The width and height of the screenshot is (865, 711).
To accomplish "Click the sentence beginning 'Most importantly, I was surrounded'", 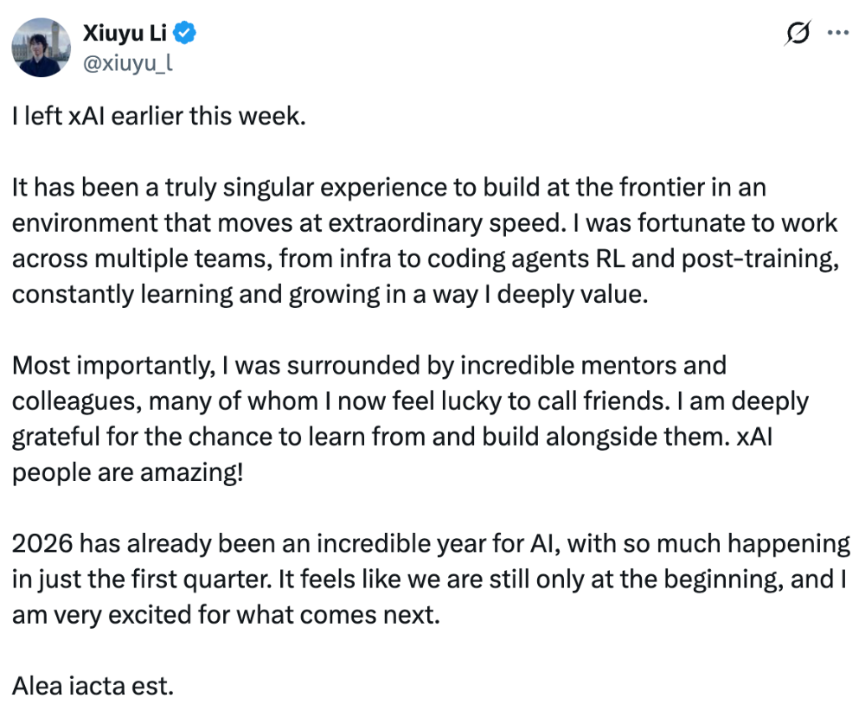I will (368, 365).
